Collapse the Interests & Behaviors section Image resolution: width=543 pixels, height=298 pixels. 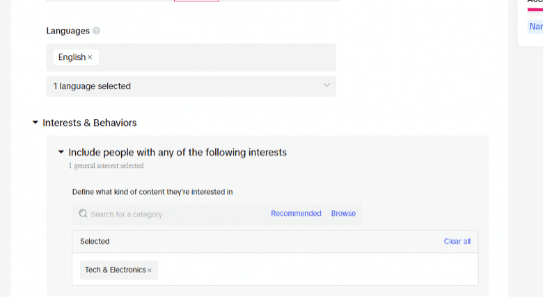pyautogui.click(x=35, y=123)
